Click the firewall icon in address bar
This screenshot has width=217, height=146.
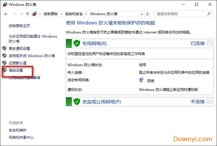pyautogui.click(x=35, y=14)
